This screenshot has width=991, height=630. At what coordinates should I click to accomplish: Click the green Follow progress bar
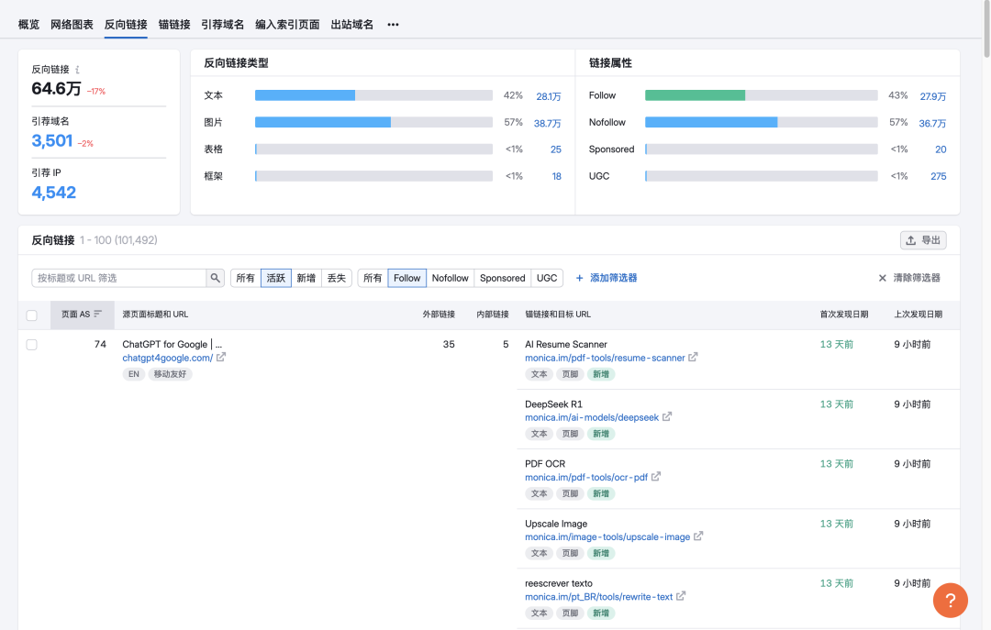pos(695,95)
